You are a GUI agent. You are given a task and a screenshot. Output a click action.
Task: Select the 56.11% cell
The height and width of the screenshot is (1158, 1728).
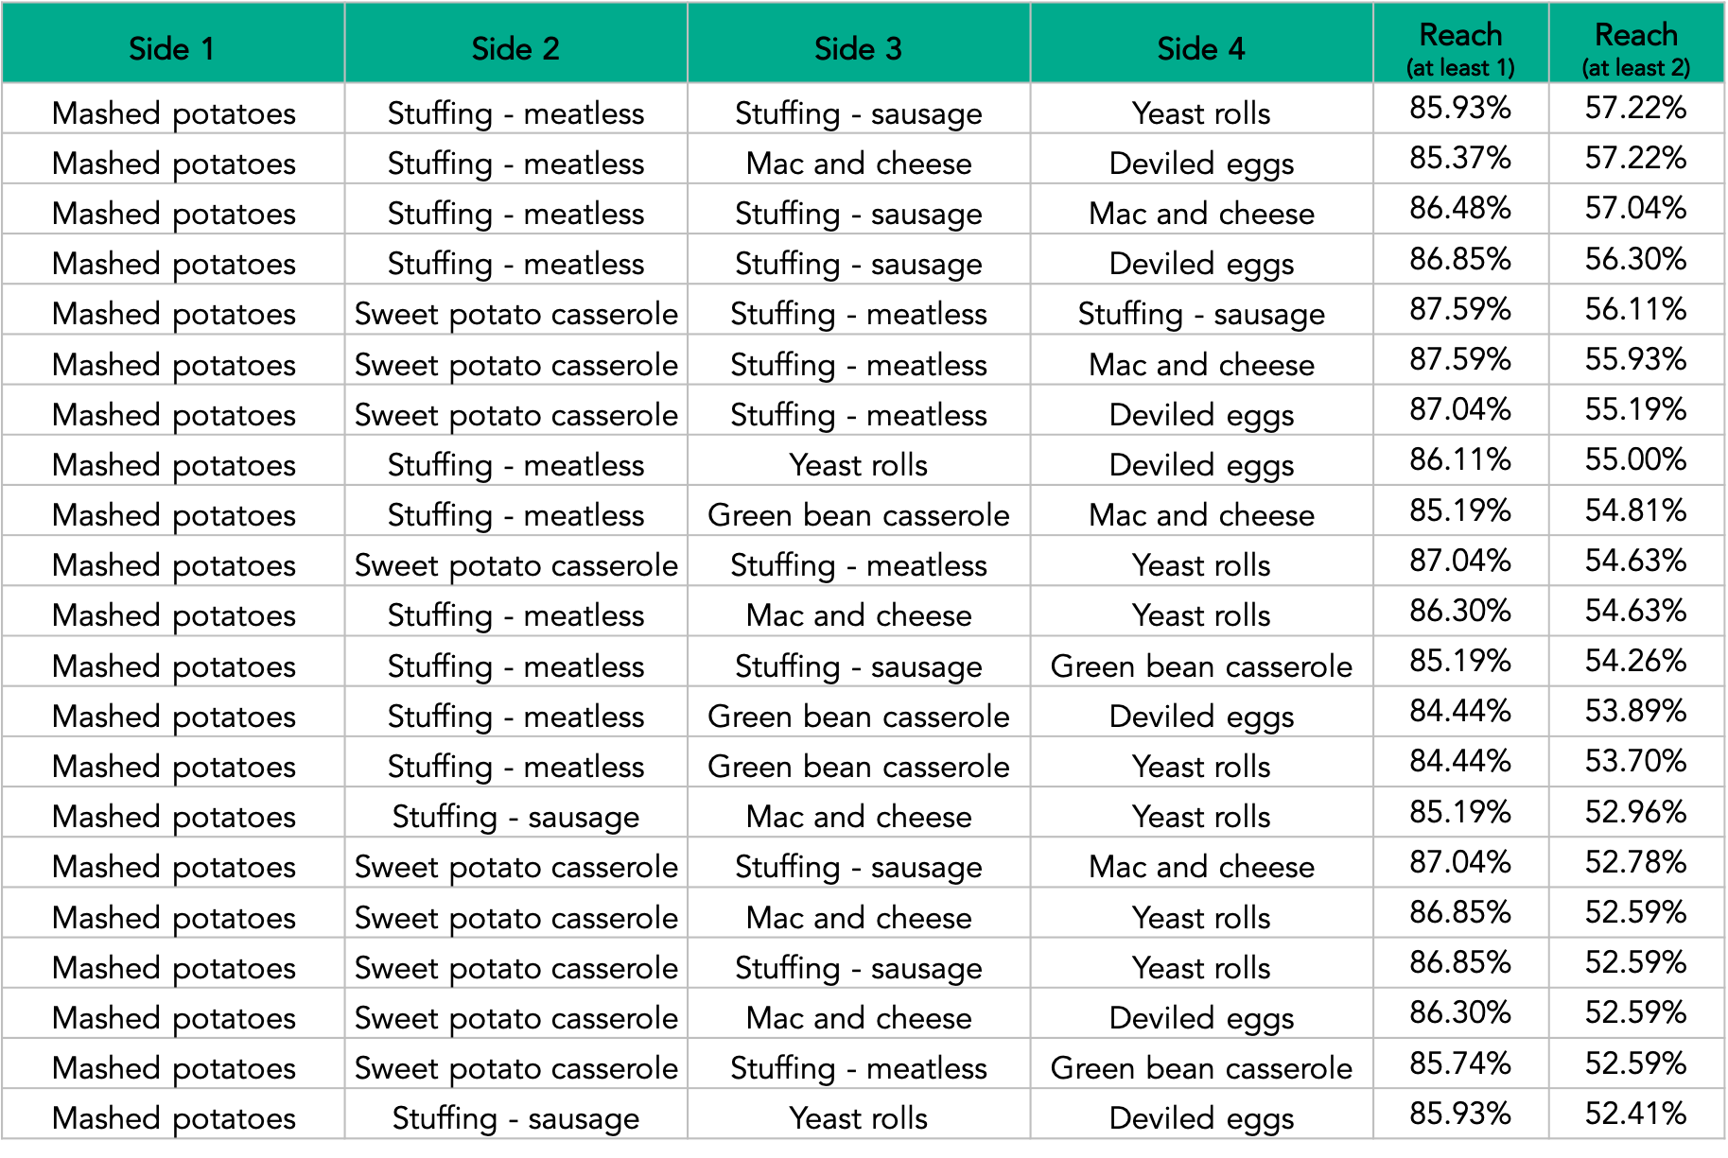pyautogui.click(x=1636, y=309)
